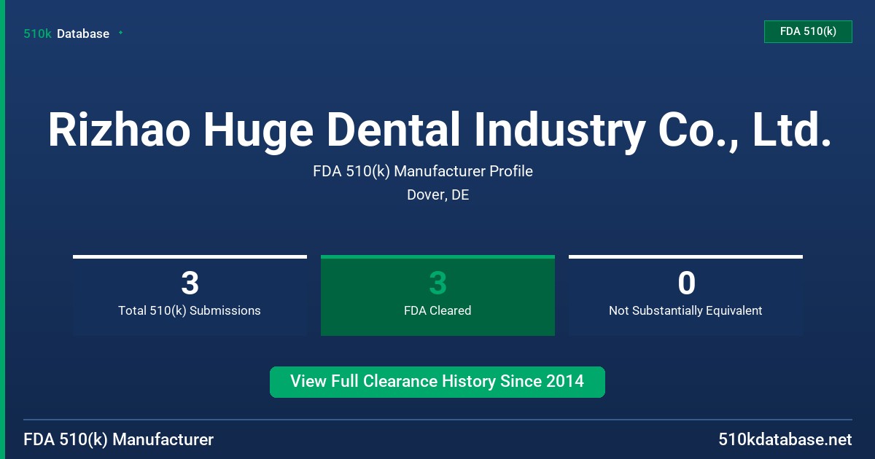
Task: Click the small green dot beside Database
Action: (120, 33)
